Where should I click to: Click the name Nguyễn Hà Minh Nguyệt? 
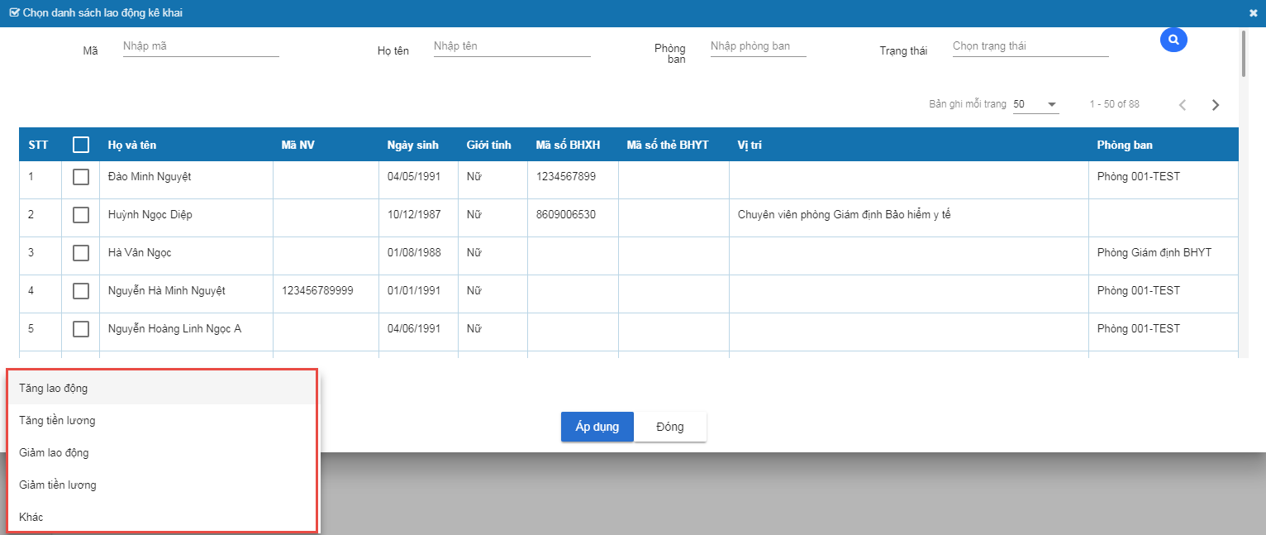(167, 291)
